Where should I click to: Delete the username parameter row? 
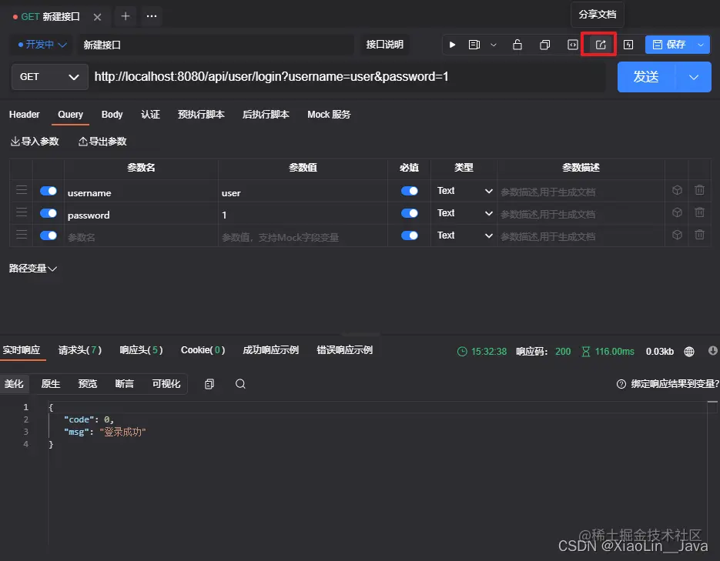click(x=699, y=190)
